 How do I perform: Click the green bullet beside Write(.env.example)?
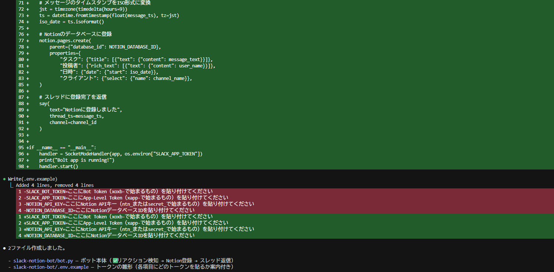click(4, 179)
